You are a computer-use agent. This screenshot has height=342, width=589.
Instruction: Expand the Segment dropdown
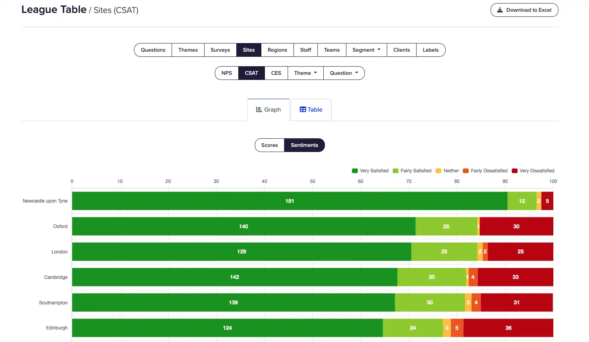click(366, 50)
